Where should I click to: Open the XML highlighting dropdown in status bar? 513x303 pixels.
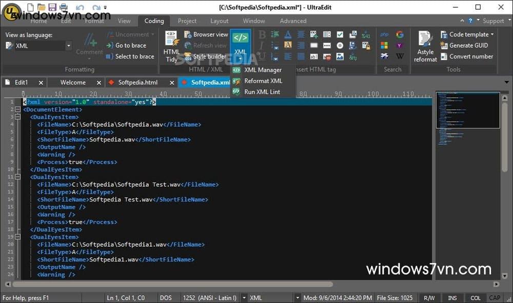point(297,298)
